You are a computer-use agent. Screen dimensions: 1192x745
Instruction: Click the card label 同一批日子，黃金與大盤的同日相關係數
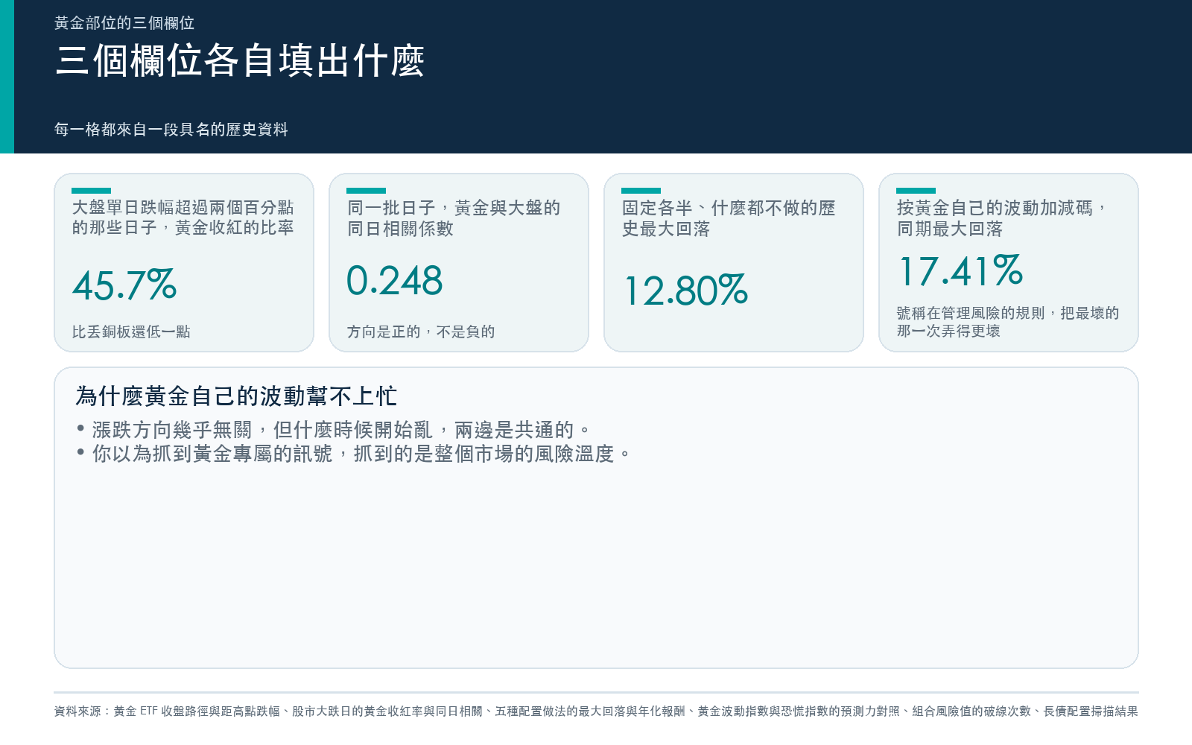453,218
